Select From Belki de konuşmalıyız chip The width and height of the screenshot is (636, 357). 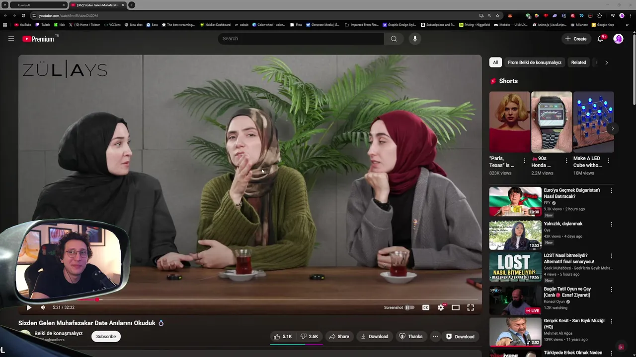click(x=535, y=62)
